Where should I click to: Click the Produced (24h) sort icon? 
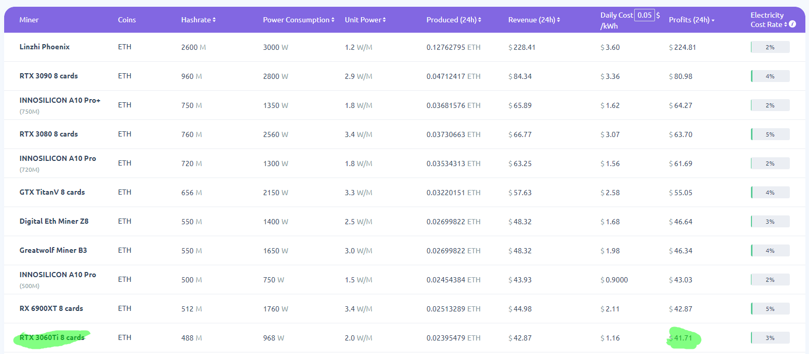coord(480,20)
